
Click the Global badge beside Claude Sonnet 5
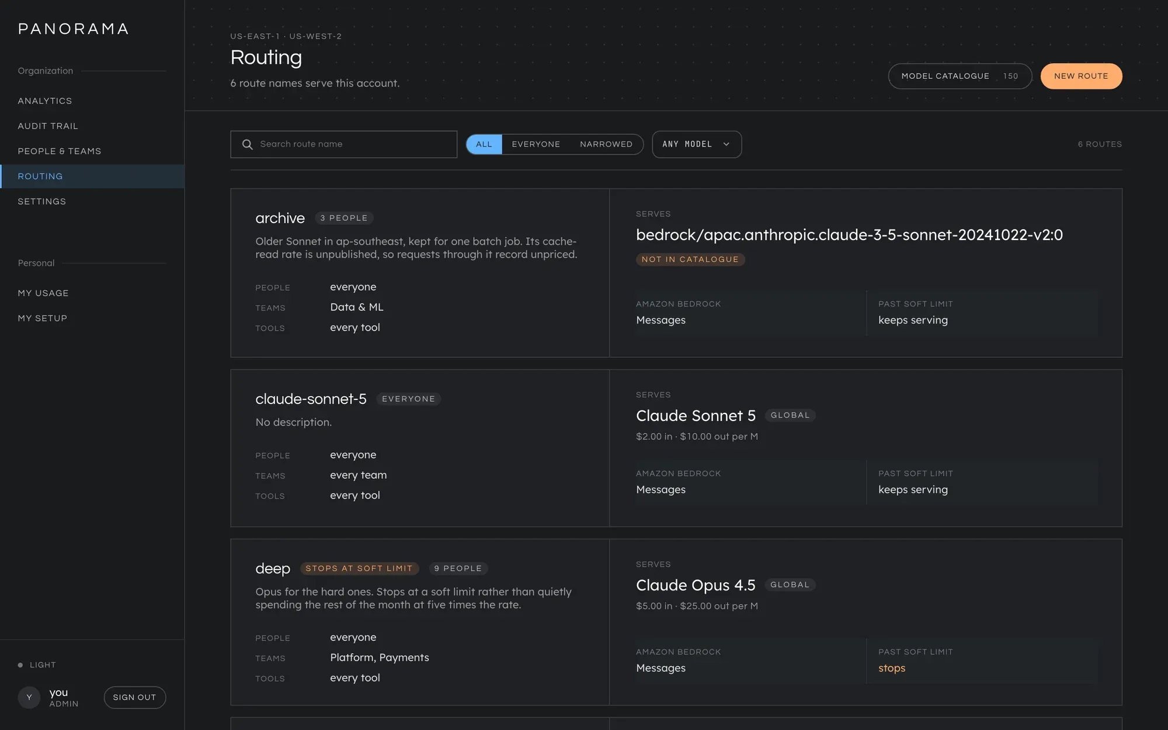click(790, 415)
